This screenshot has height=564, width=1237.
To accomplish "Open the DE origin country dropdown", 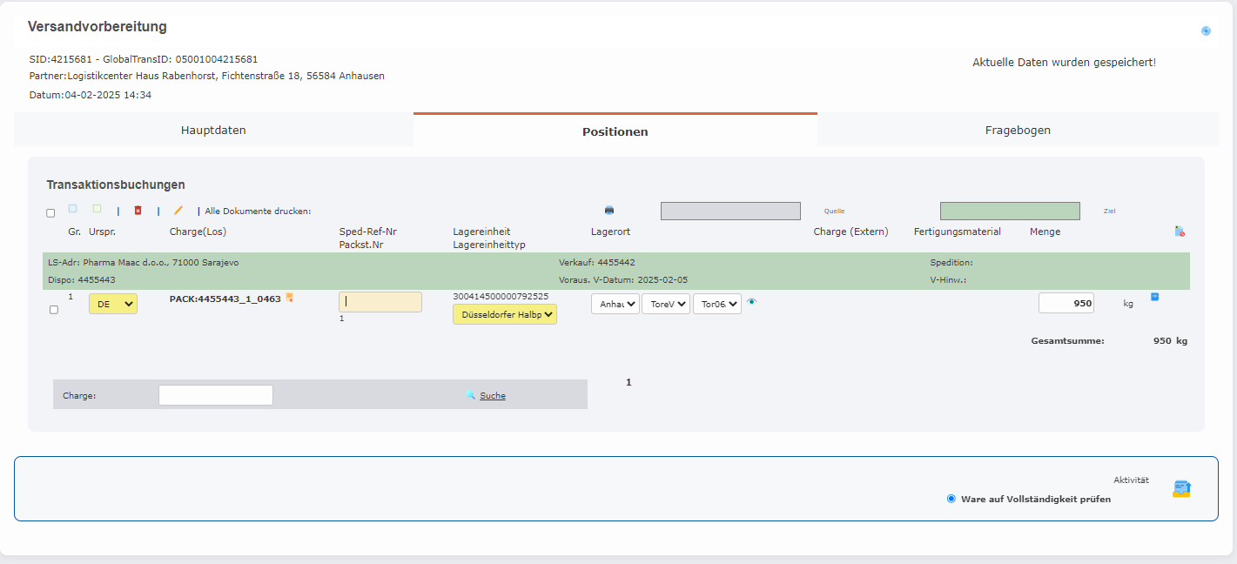I will [x=113, y=304].
